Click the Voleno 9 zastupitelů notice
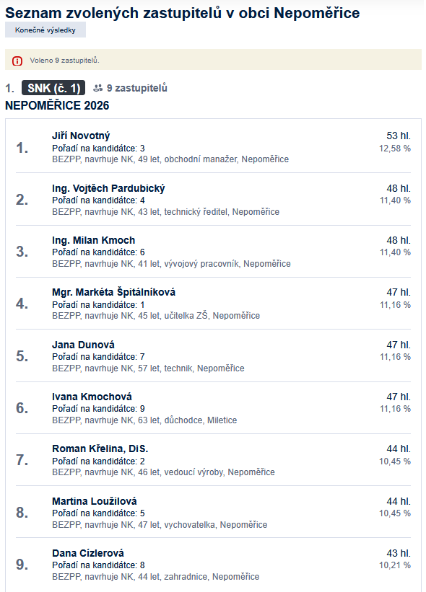The image size is (426, 592). click(x=65, y=61)
